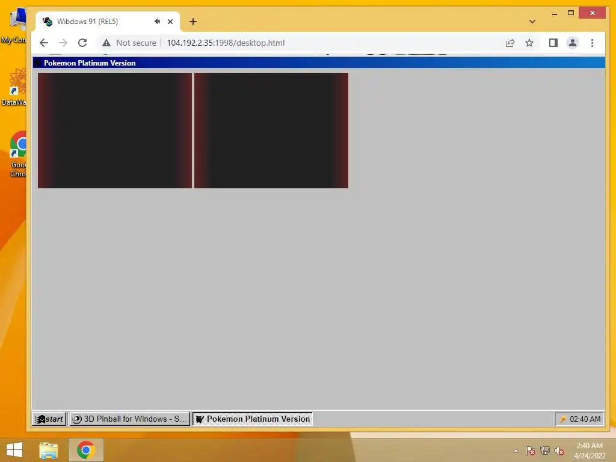Click the address bar URL 104.192.2.35:1998/desktop.html
Screen dimensions: 616x462
coord(226,43)
